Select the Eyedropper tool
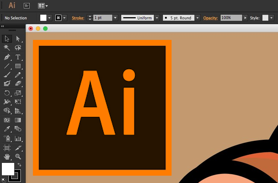 click(x=7, y=129)
